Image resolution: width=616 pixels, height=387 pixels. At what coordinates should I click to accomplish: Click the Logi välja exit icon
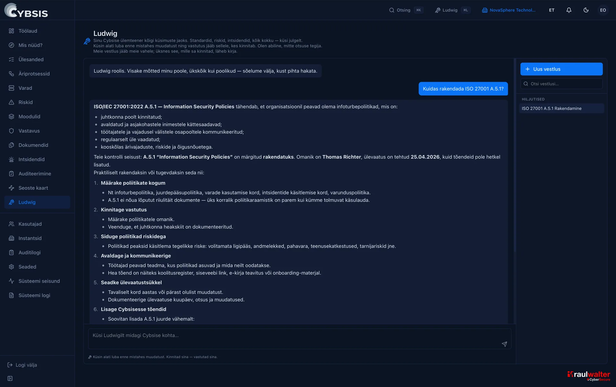click(x=10, y=365)
